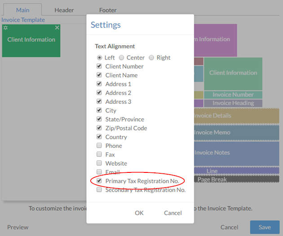The width and height of the screenshot is (283, 236).
Task: Check the Secondary Tax Registration No. option
Action: pos(99,190)
